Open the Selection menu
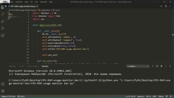The width and height of the screenshot is (174, 98). tap(19, 2)
